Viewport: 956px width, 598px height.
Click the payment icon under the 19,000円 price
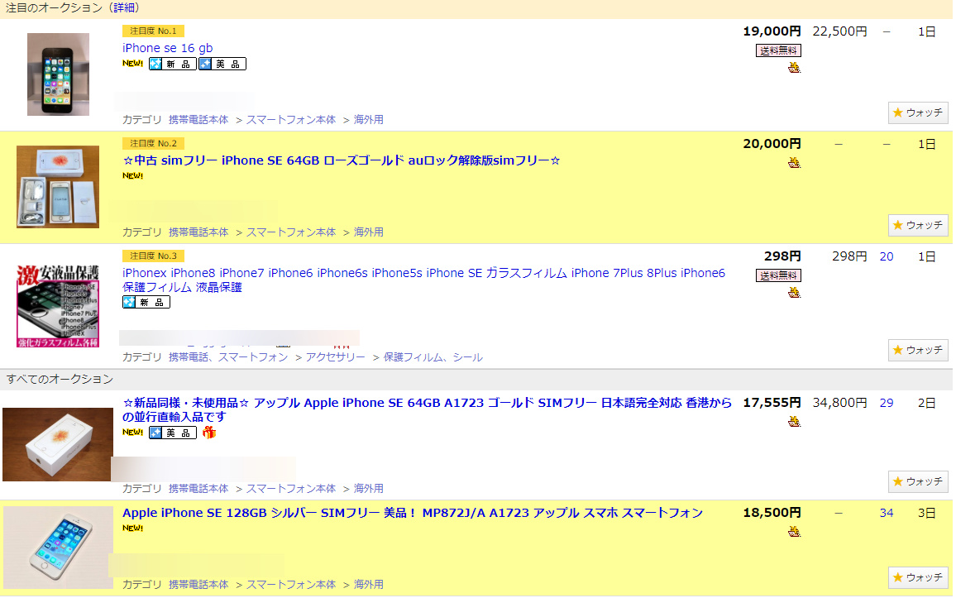pyautogui.click(x=794, y=68)
